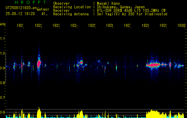The height and width of the screenshot is (118, 187).
Task: Click the Receiving Antenna label
Action: 71,14
